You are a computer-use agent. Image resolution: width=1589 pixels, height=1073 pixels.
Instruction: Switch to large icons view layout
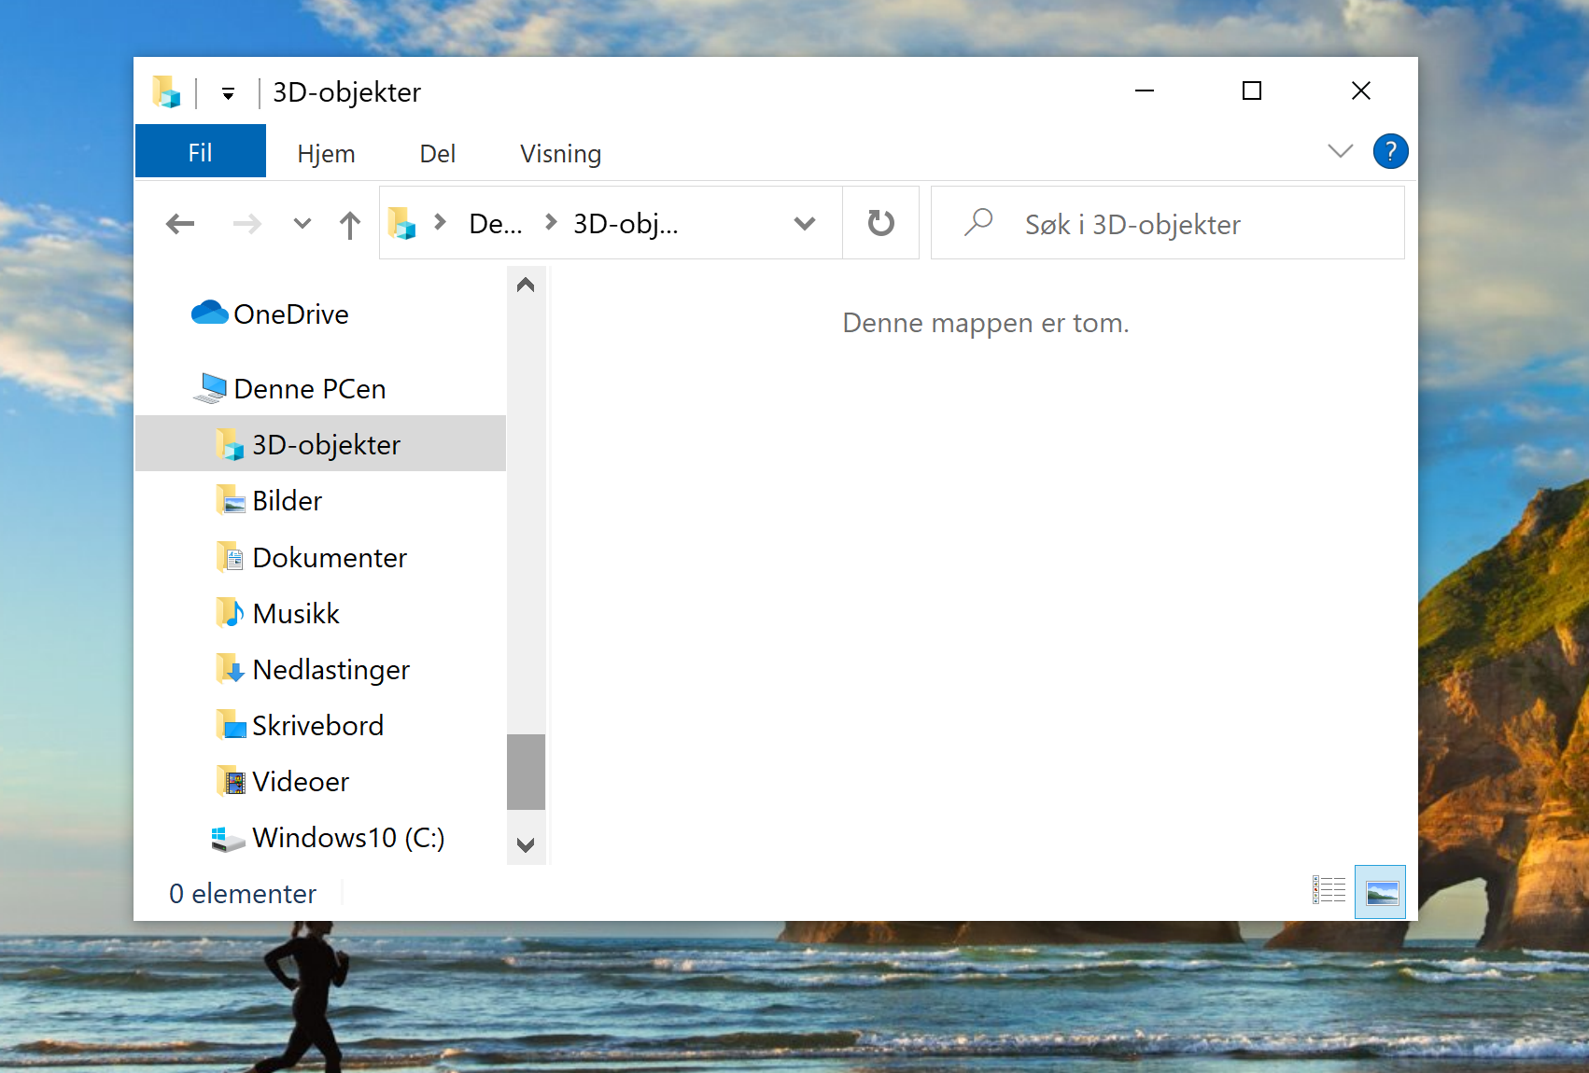pyautogui.click(x=1380, y=892)
